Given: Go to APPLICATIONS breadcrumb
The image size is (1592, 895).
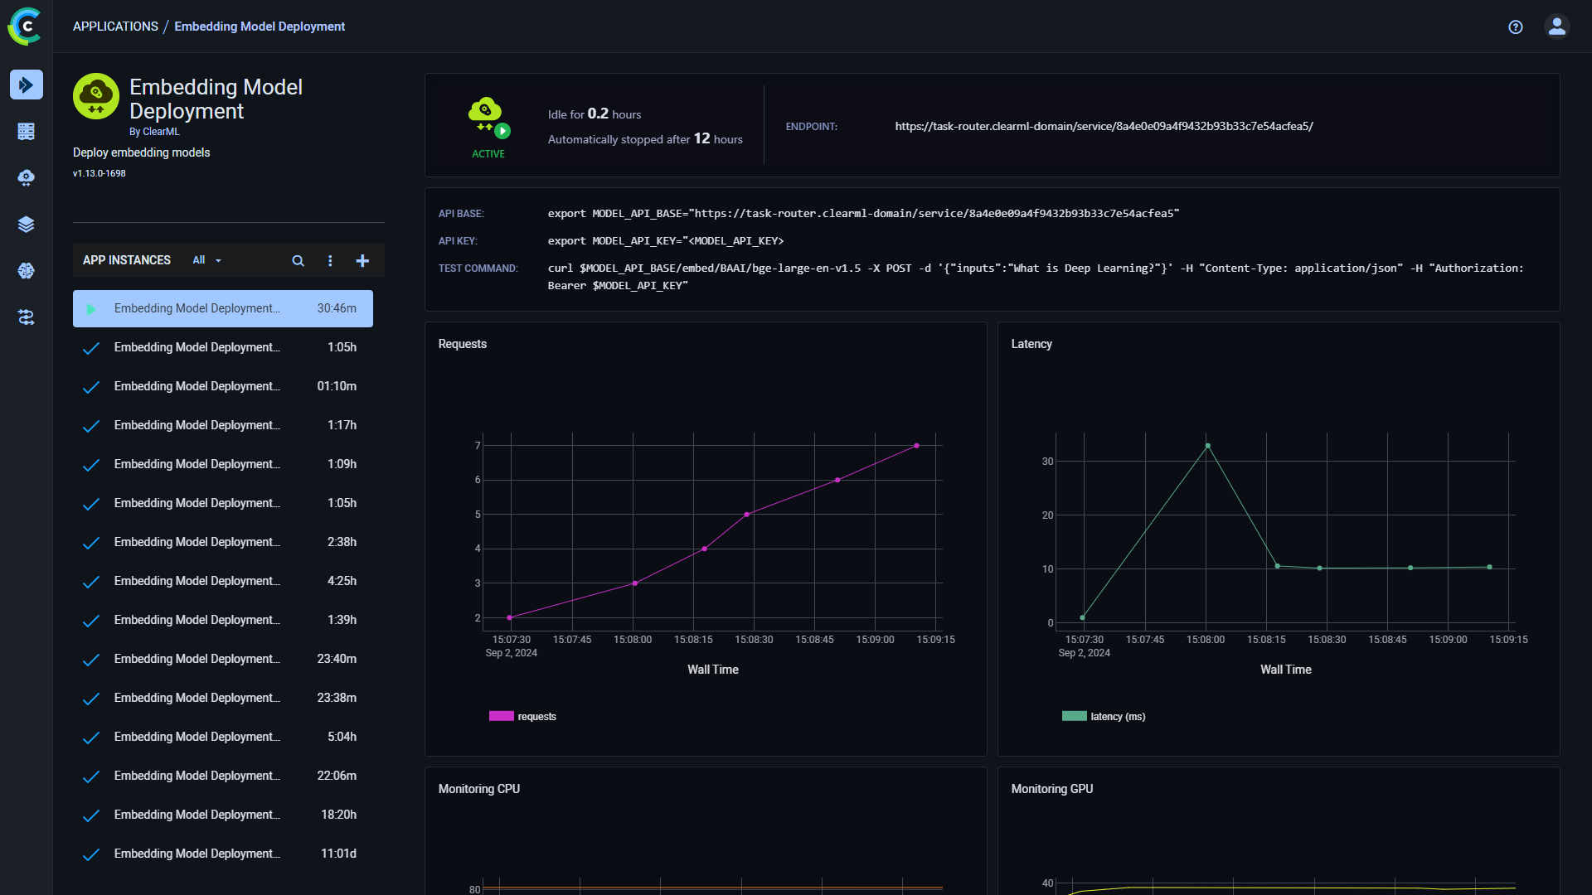Looking at the screenshot, I should [x=115, y=27].
